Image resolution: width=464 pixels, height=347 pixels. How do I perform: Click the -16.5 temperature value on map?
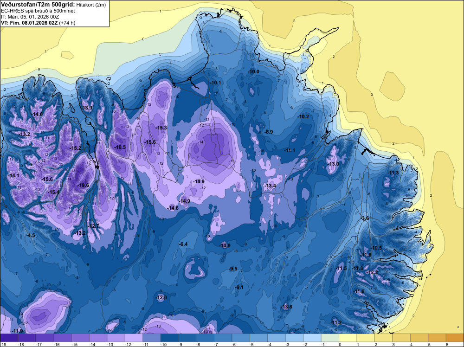(x=120, y=147)
